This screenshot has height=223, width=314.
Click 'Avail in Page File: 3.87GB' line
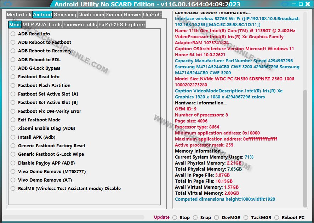coord(202,175)
